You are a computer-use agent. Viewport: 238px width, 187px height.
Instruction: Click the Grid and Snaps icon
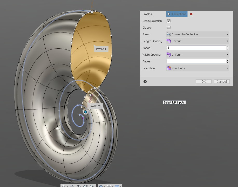click(x=109, y=185)
